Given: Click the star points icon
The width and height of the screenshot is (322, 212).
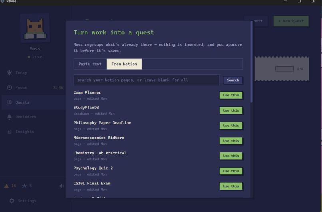Looking at the screenshot, I should (24, 186).
